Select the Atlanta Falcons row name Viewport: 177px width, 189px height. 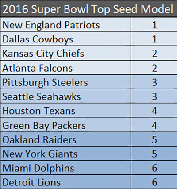65,67
